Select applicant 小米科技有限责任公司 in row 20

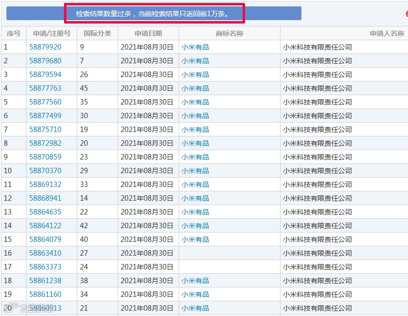click(x=317, y=309)
